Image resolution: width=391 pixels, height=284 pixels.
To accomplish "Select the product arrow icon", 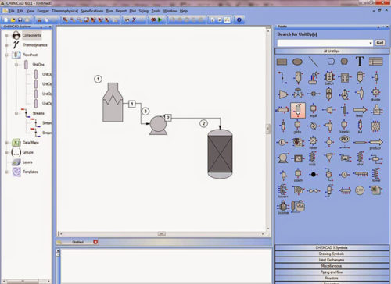I will [x=375, y=143].
